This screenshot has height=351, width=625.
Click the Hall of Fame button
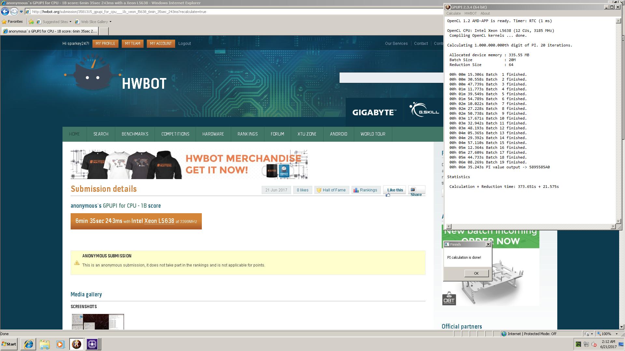[x=332, y=190]
